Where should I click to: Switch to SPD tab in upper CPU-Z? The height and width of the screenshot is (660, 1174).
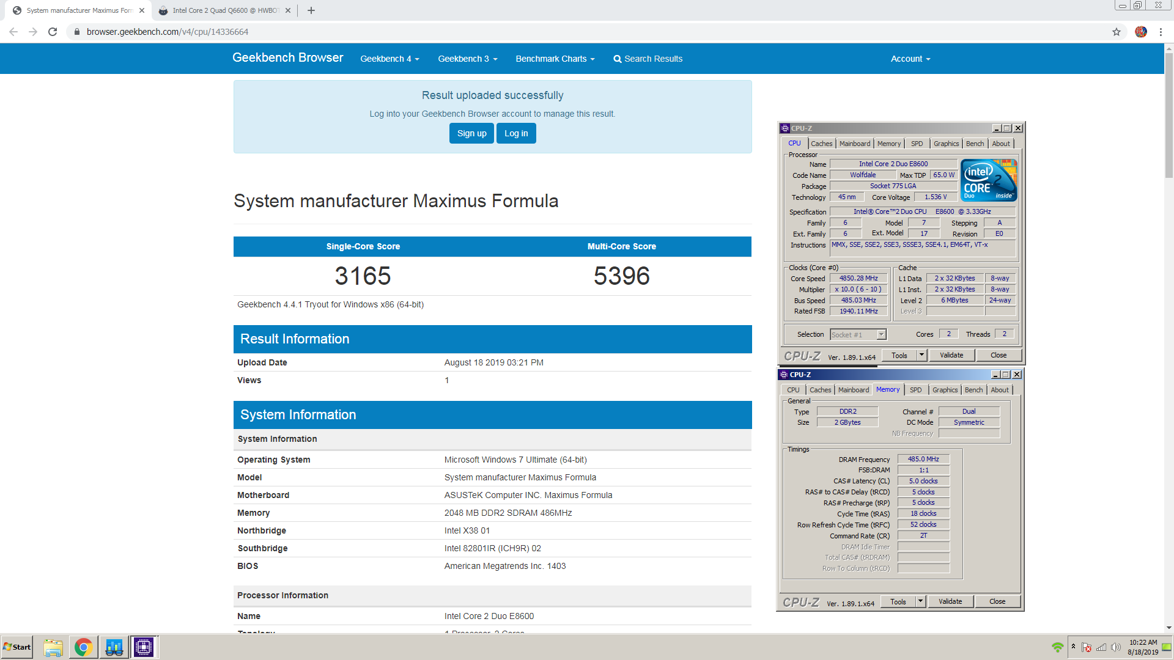tap(917, 144)
